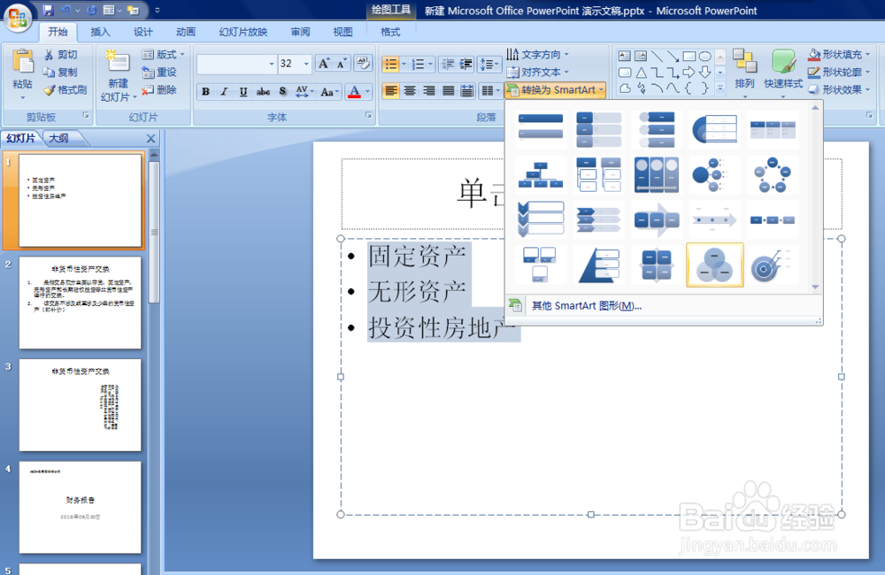Align text right
The image size is (885, 575).
click(429, 90)
